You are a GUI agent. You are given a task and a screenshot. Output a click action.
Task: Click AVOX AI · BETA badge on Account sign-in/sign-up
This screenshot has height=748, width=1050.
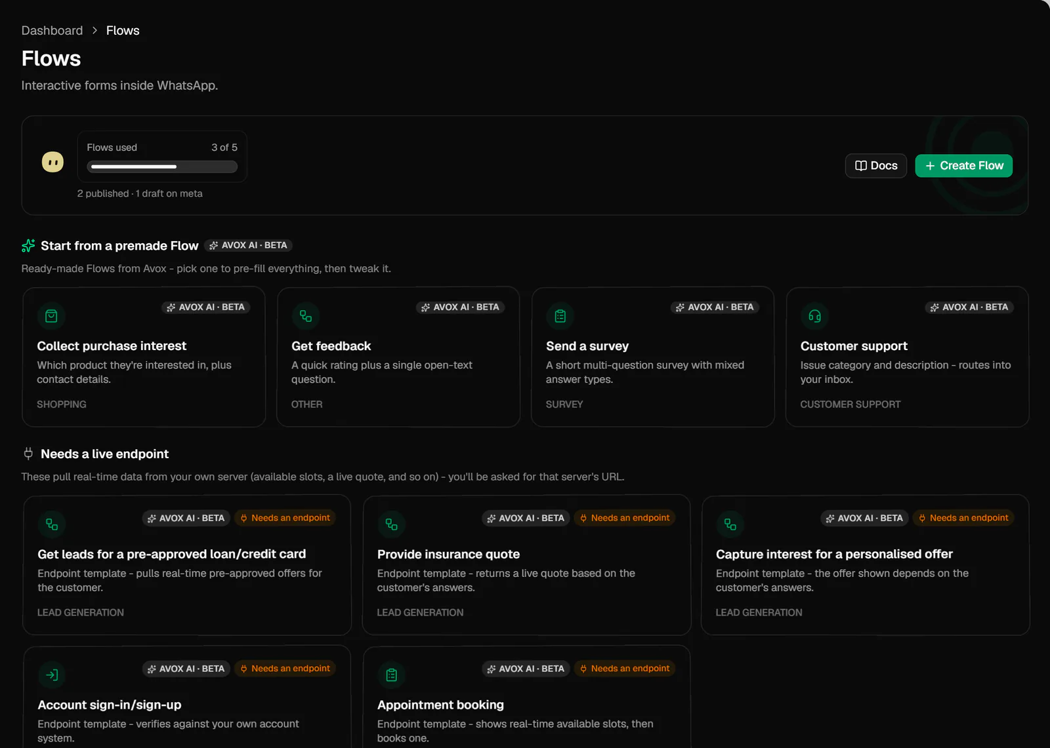point(186,669)
